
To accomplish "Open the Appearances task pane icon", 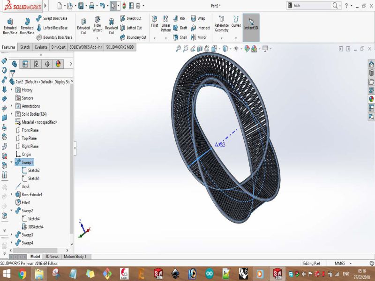I will pyautogui.click(x=371, y=99).
